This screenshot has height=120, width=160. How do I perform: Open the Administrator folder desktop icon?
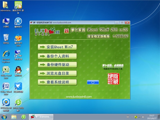click(x=6, y=5)
